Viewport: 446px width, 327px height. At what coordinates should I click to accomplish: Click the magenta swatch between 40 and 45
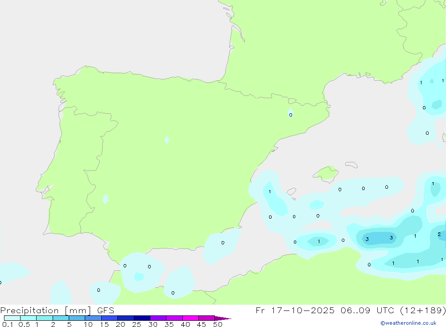190,318
